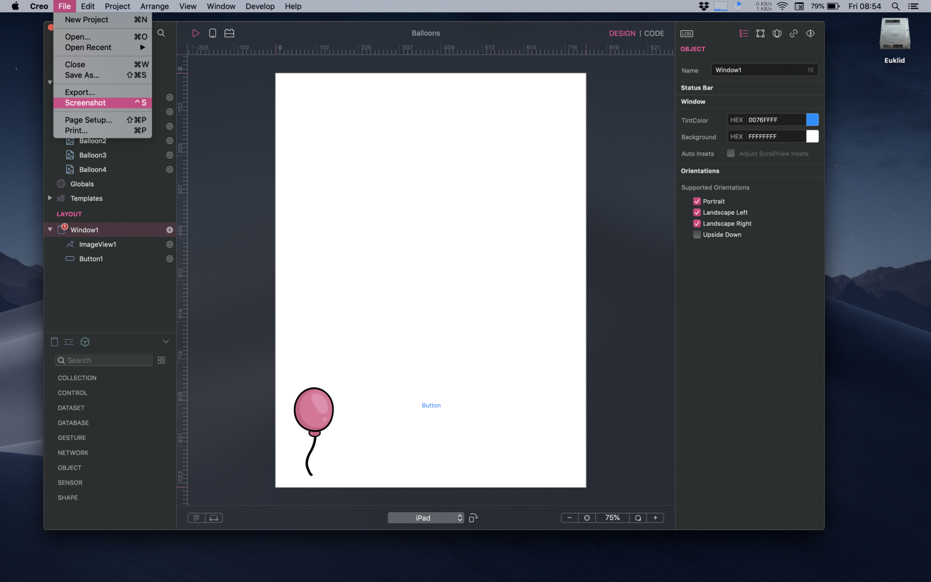Disable the Portrait orientation
The height and width of the screenshot is (582, 931).
(x=697, y=201)
